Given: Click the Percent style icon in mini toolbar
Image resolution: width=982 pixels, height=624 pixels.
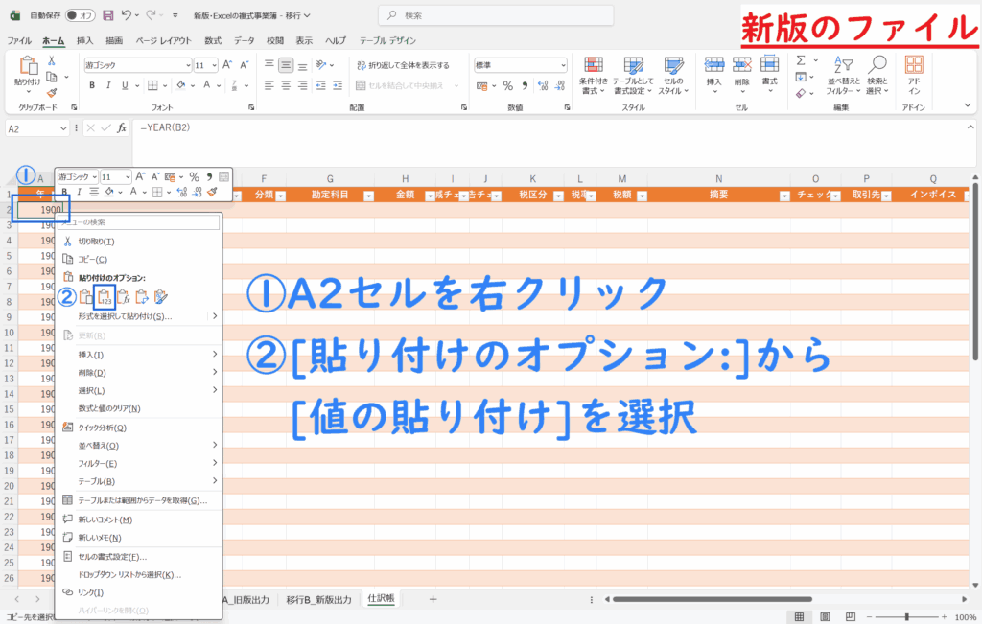Looking at the screenshot, I should [194, 177].
